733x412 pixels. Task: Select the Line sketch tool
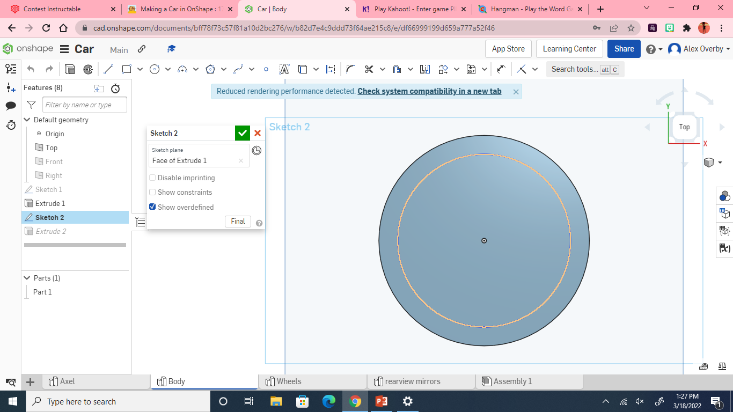pyautogui.click(x=108, y=69)
